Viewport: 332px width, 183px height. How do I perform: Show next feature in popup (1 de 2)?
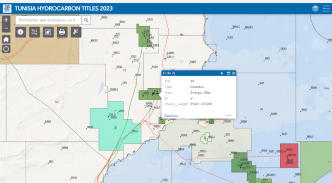(x=222, y=73)
